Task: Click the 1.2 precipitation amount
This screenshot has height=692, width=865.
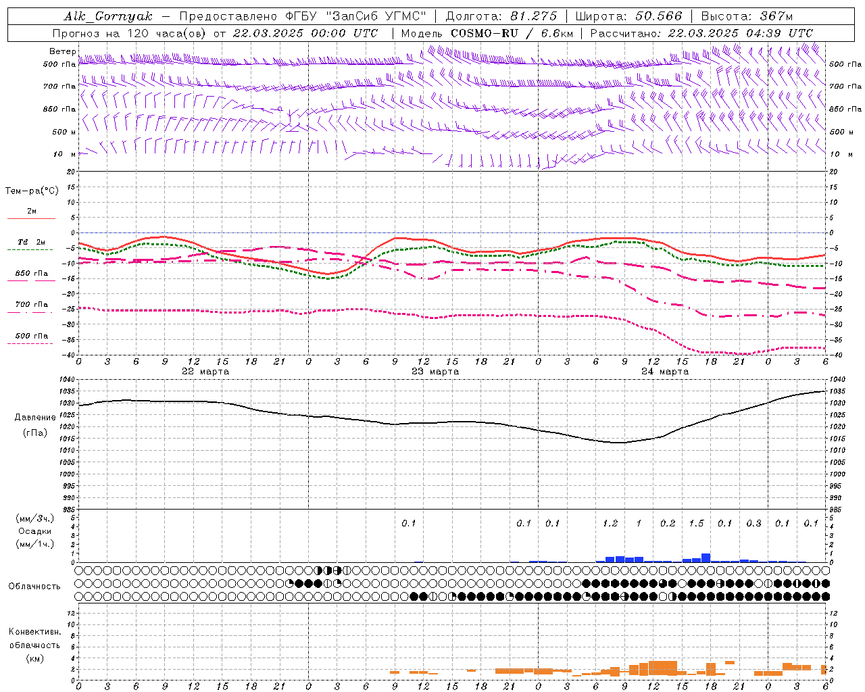Action: [x=610, y=523]
